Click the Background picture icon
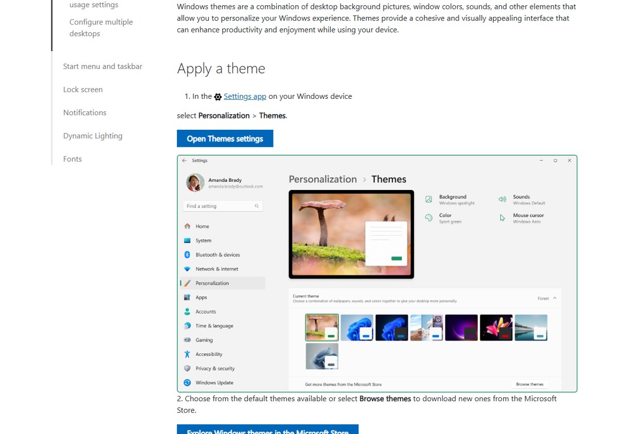 pos(429,199)
